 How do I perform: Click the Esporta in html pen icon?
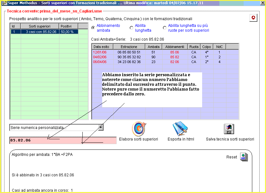pos(180,129)
